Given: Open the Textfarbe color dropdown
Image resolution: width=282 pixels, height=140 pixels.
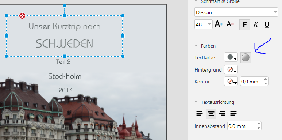Looking at the screenshot, I should point(231,57).
